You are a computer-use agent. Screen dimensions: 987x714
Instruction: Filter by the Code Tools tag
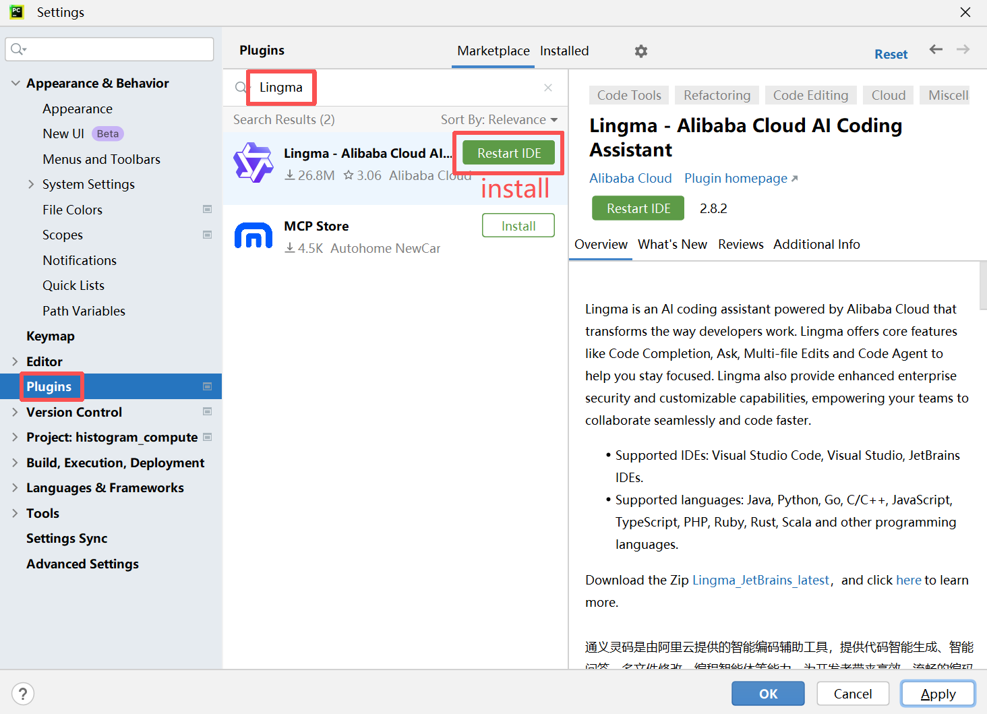[x=629, y=95]
